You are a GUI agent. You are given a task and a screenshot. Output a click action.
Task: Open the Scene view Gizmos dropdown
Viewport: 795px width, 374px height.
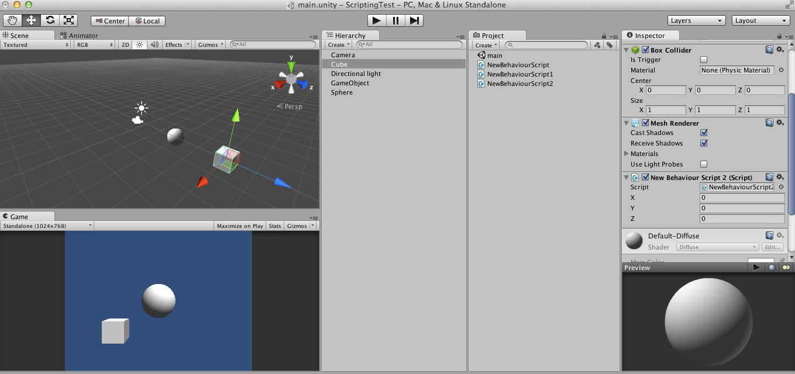click(211, 44)
